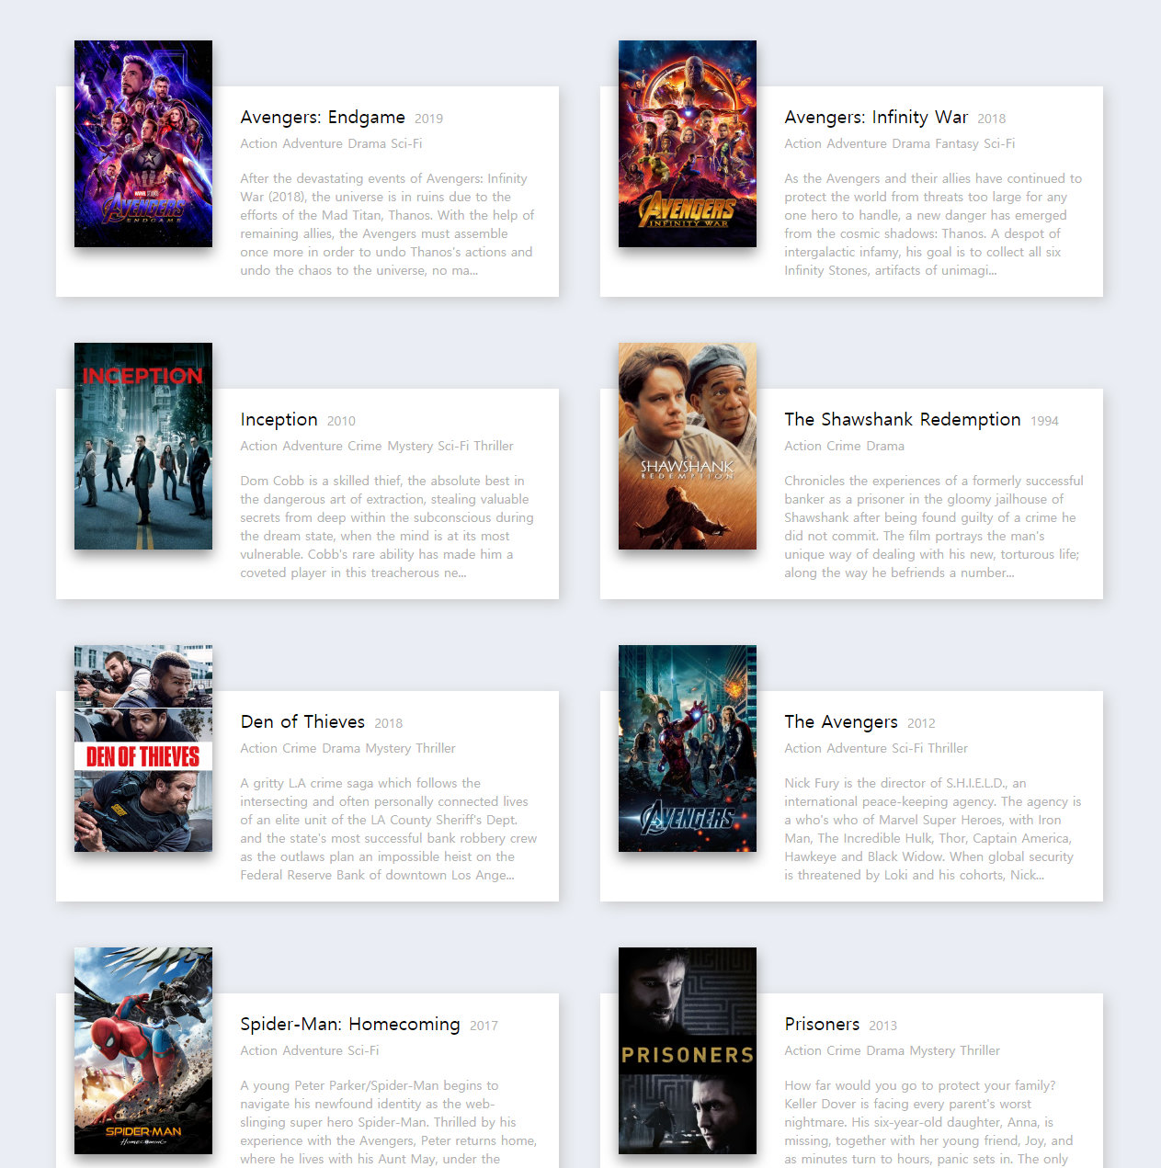The height and width of the screenshot is (1168, 1161).
Task: Open the Den of Thieves poster
Action: point(143,748)
